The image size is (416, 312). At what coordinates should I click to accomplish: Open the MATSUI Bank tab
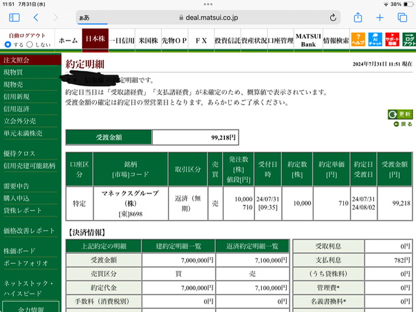(308, 40)
